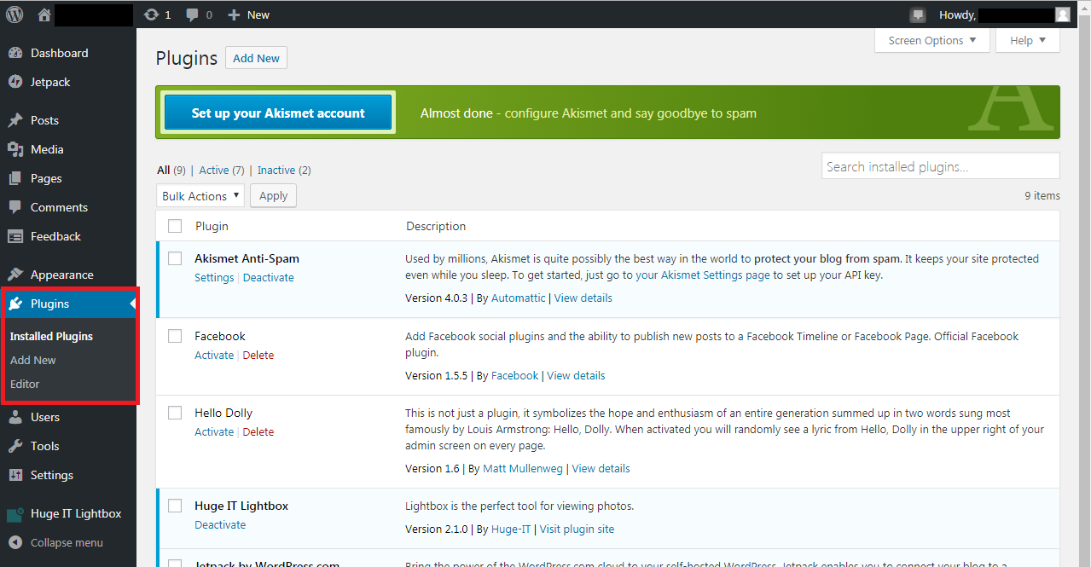Open comments bubble icon in admin bar

tap(193, 14)
